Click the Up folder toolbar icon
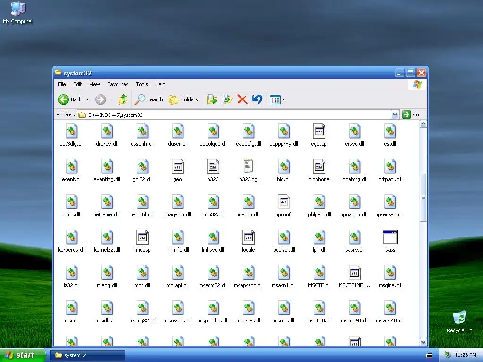The width and height of the screenshot is (483, 362). 123,99
